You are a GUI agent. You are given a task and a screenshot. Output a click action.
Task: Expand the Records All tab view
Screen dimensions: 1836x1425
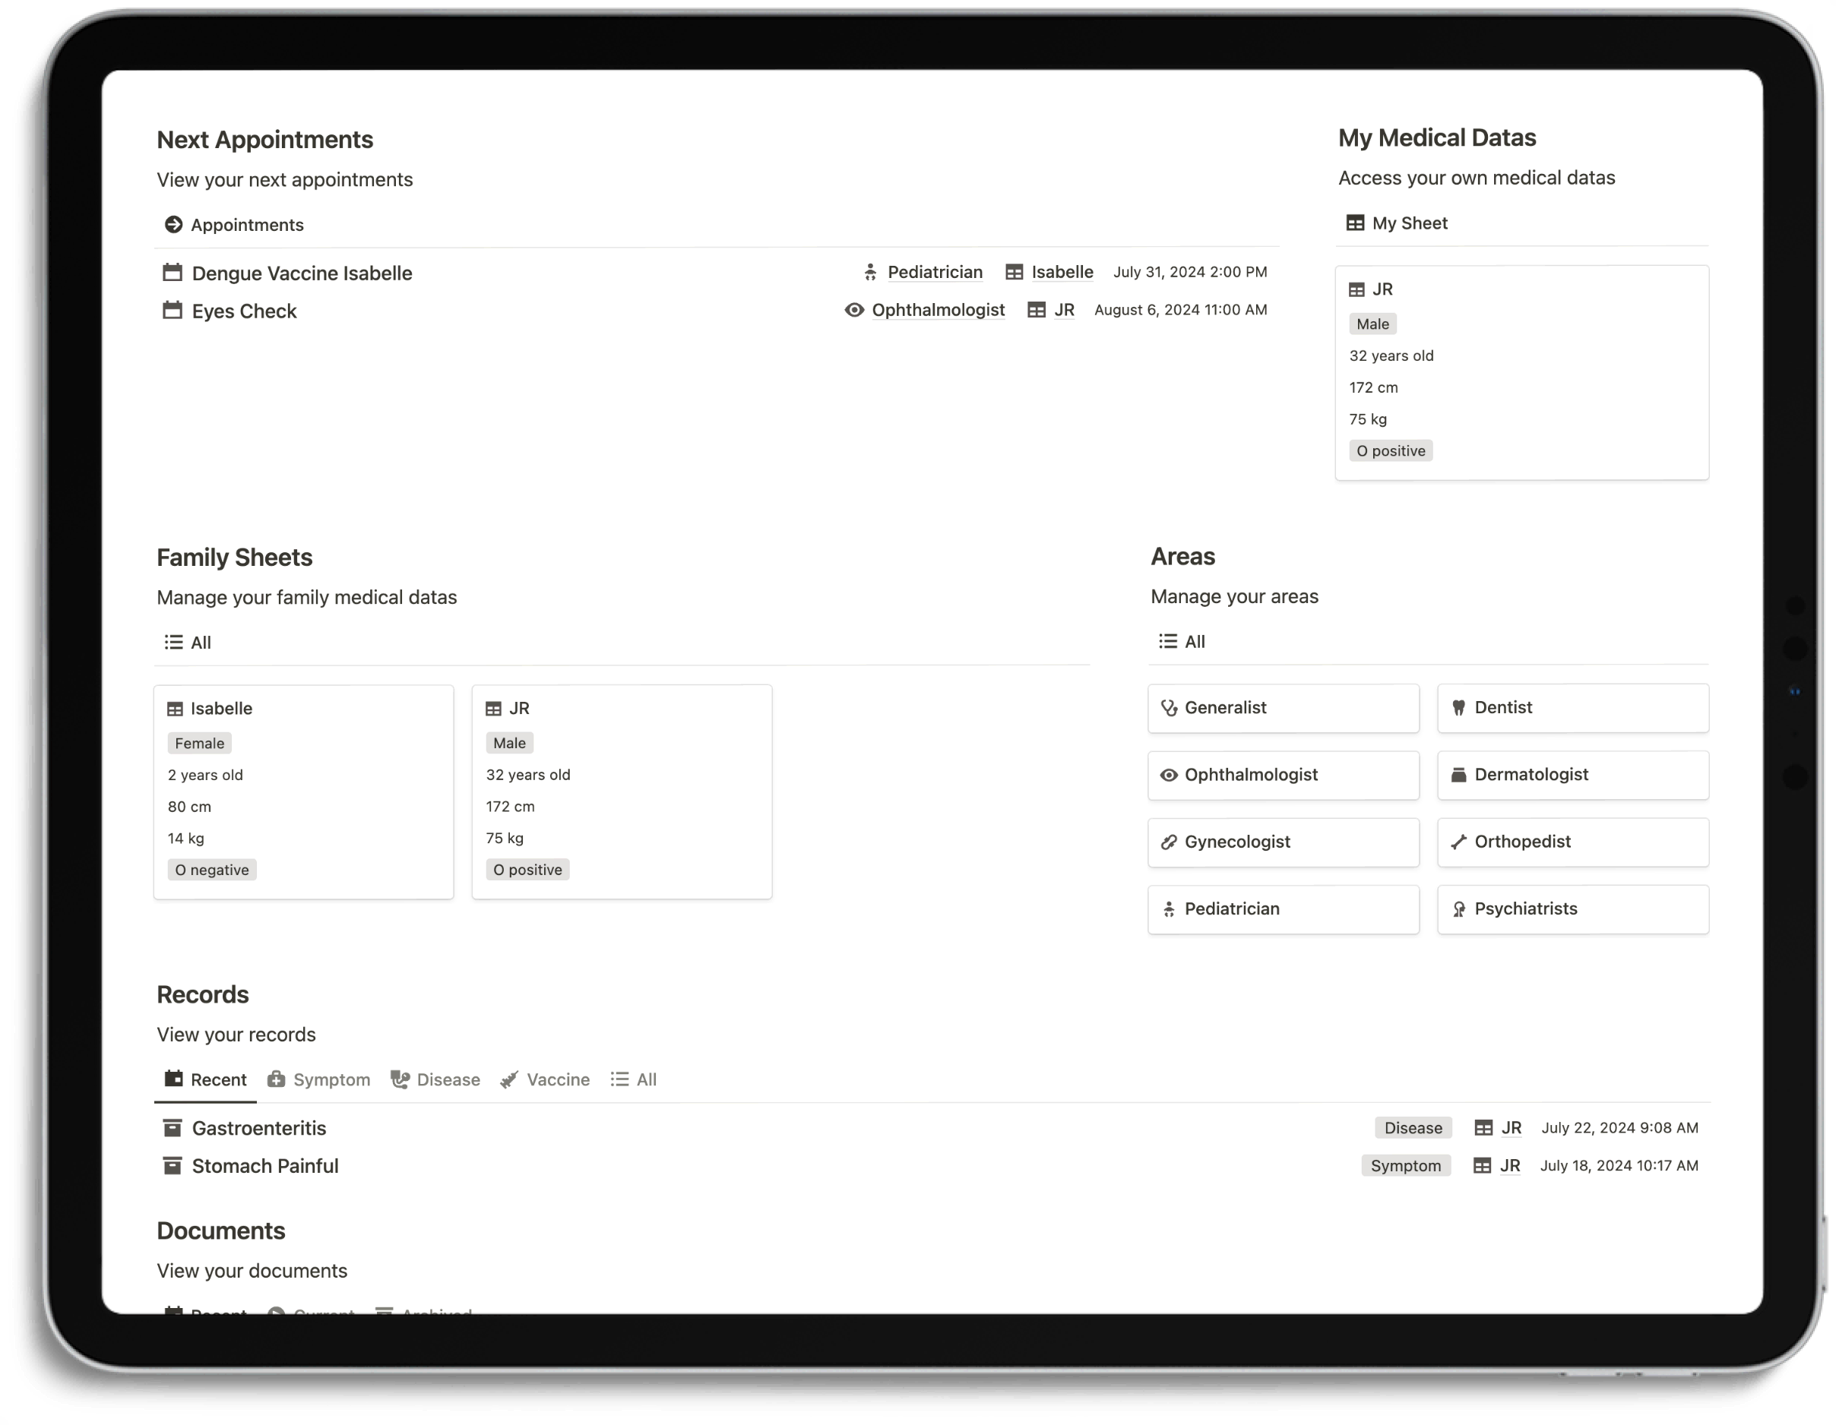point(644,1079)
